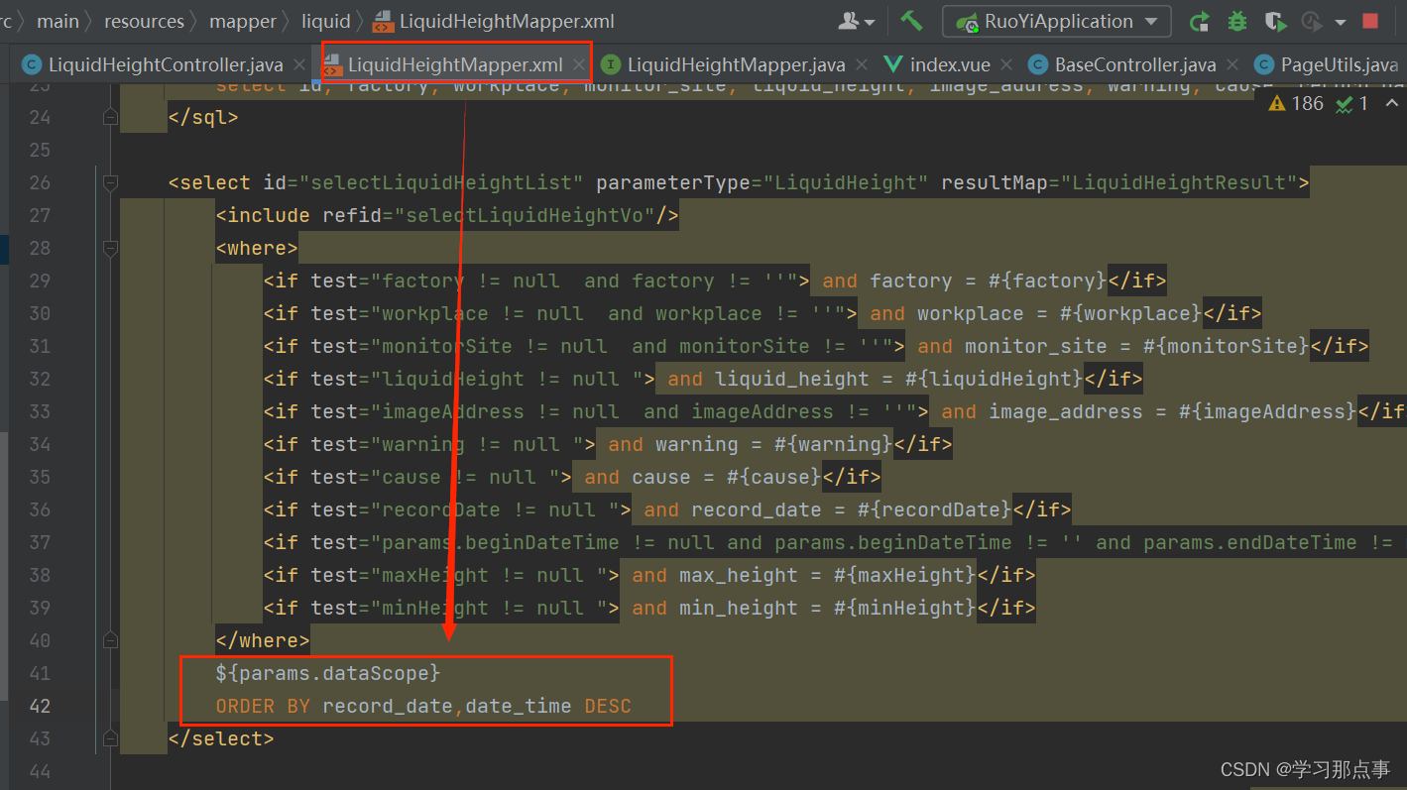Click the 'resources' breadcrumb
1407x790 pixels.
pos(144,21)
